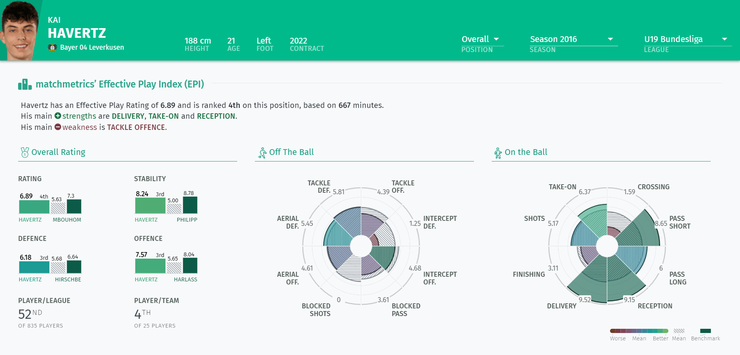Click the 'strengths' word in summary
Image resolution: width=740 pixels, height=355 pixels.
(79, 116)
